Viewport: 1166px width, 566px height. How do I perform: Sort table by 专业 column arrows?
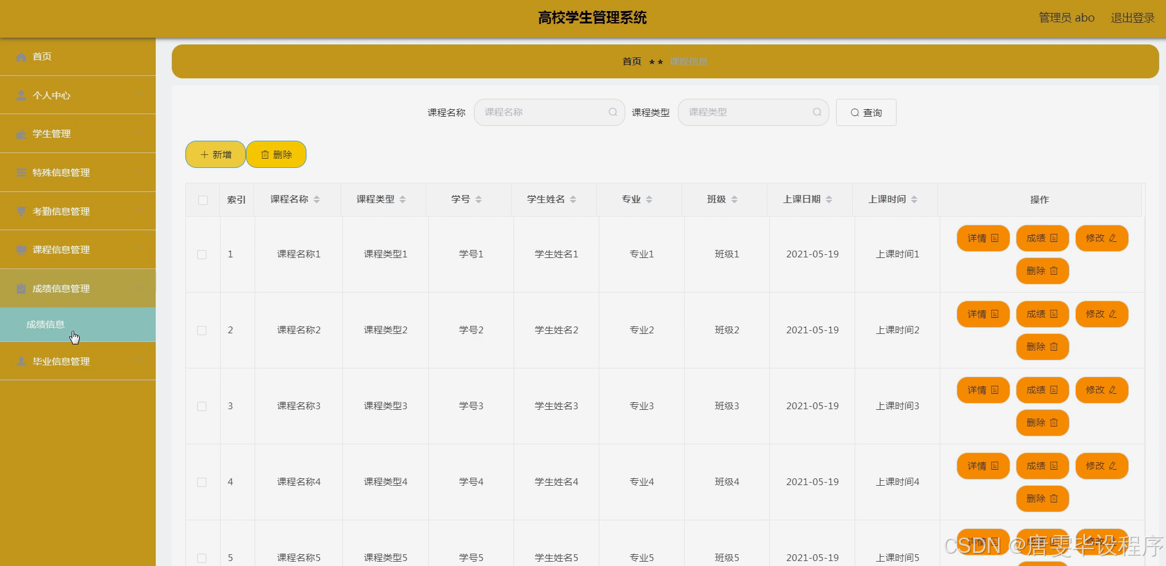click(649, 199)
